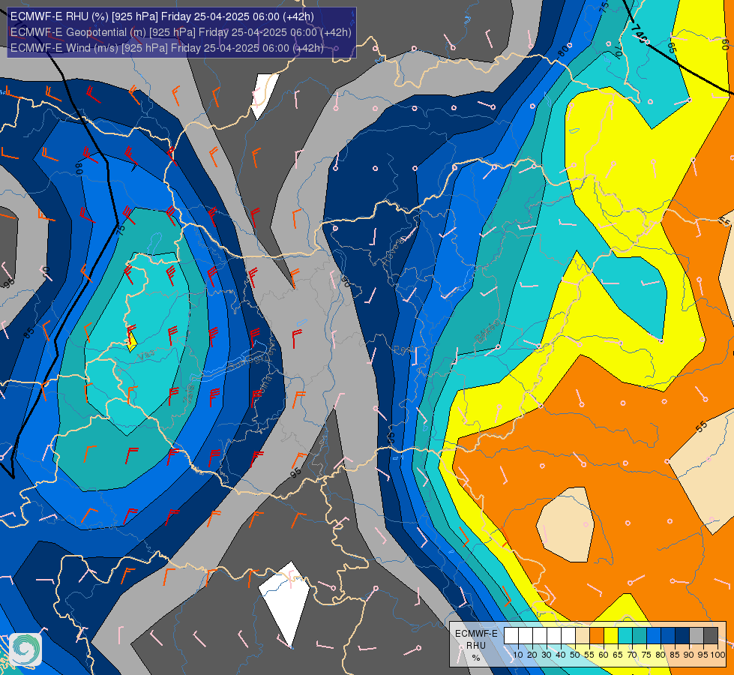Click the swirl logo icon
734x675 pixels.
click(25, 649)
